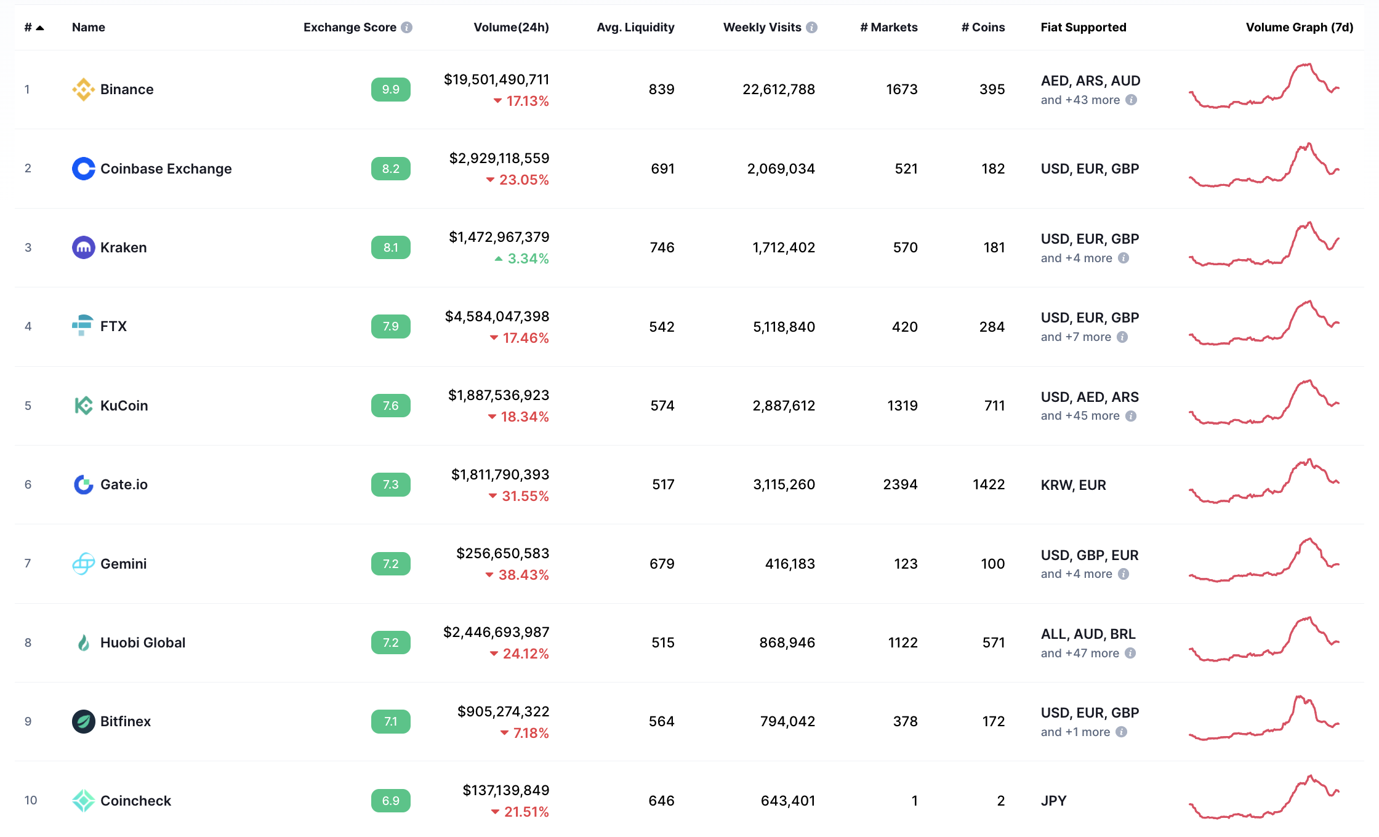1379x837 pixels.
Task: Click info icon in Kraken's fiat cell
Action: [1124, 258]
